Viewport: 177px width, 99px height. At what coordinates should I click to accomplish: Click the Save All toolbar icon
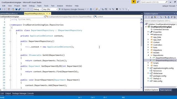click(19, 9)
